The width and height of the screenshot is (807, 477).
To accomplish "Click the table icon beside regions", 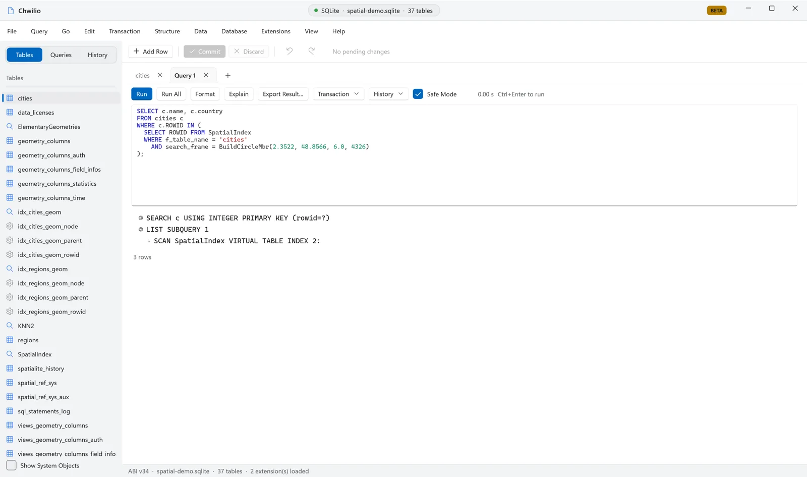I will click(10, 340).
